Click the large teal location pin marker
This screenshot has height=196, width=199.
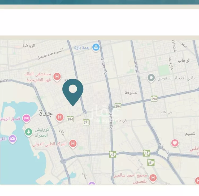coord(73,92)
